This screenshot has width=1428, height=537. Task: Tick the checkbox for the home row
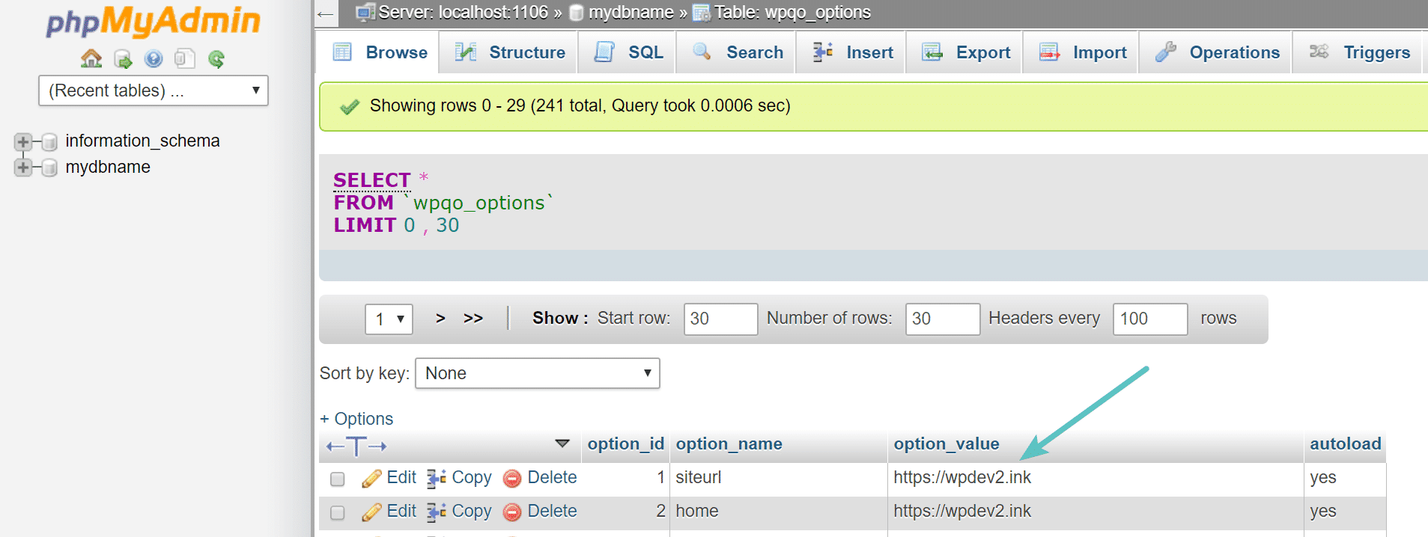(x=338, y=512)
